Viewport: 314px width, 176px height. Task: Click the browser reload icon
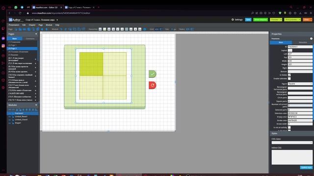coord(20,13)
